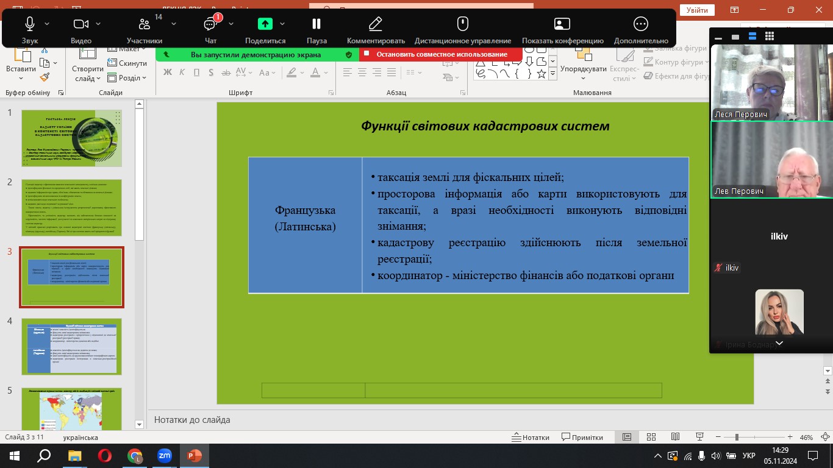The image size is (833, 468).
Task: Start Slide Show from status bar icon
Action: pyautogui.click(x=699, y=438)
